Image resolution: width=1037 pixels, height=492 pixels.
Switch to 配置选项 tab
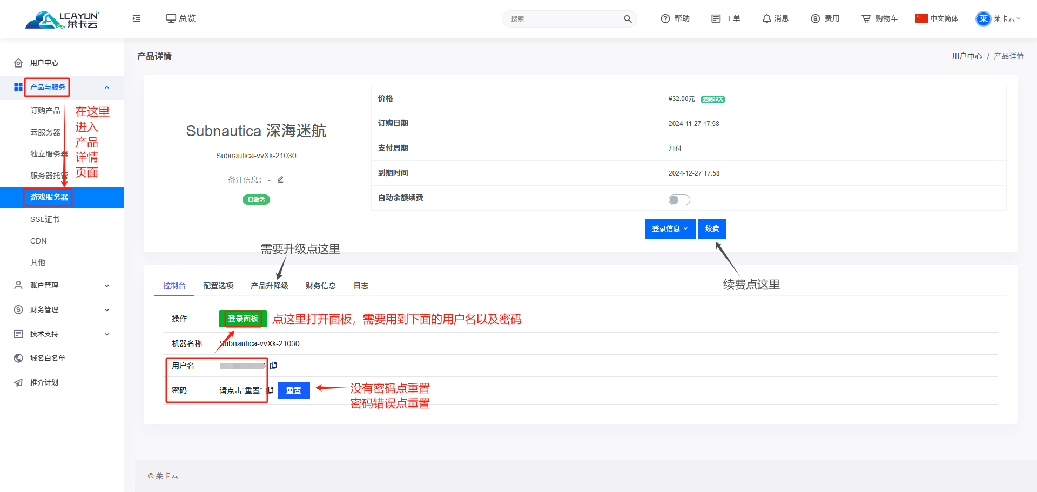click(x=218, y=285)
